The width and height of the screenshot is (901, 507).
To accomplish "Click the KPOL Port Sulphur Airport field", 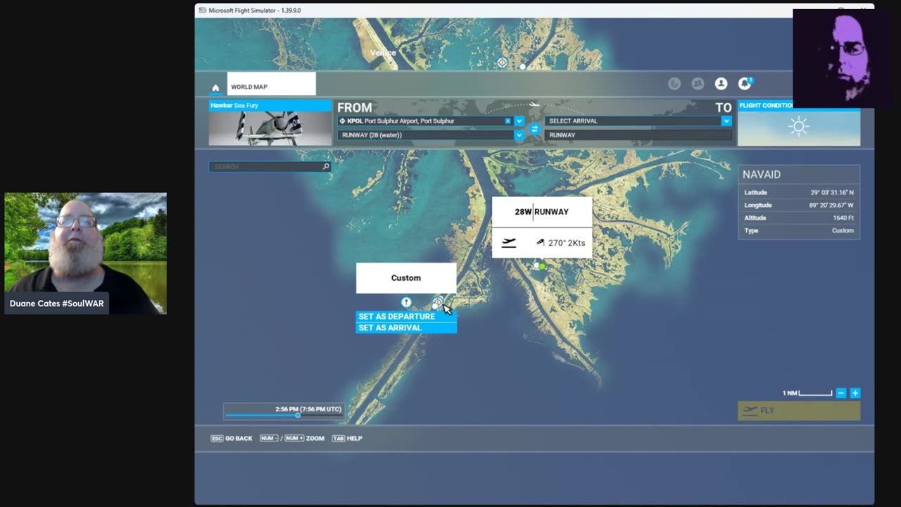I will (421, 121).
